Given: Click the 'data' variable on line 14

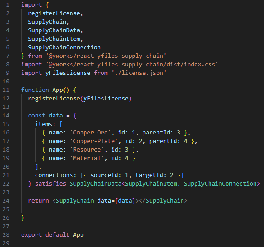Looking at the screenshot, I should point(56,116).
